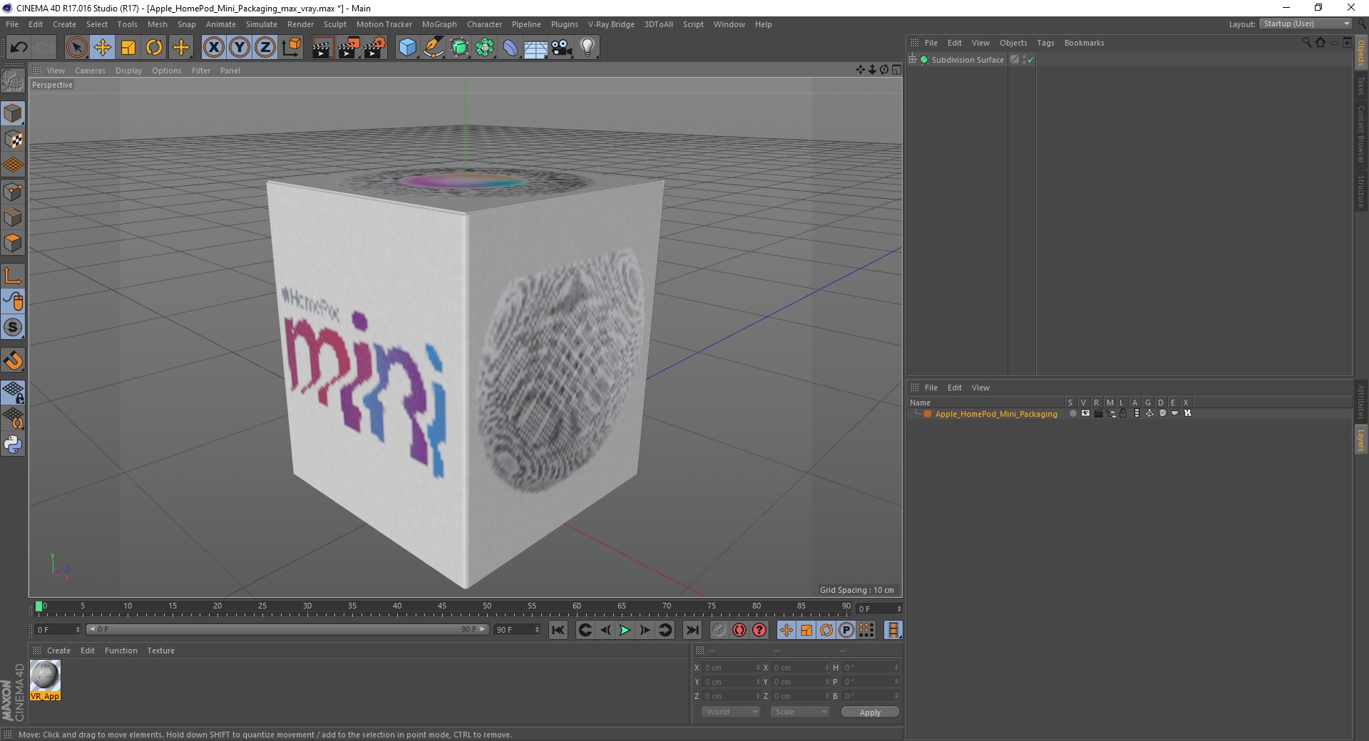The image size is (1369, 741).
Task: Toggle layer visibility eye for Apple_HomePod_Mini_Packaging
Action: (x=1085, y=413)
